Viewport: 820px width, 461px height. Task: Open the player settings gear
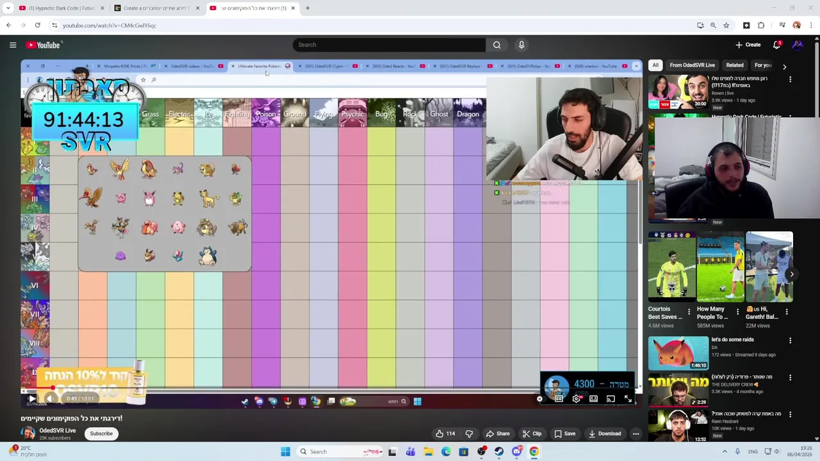click(576, 399)
